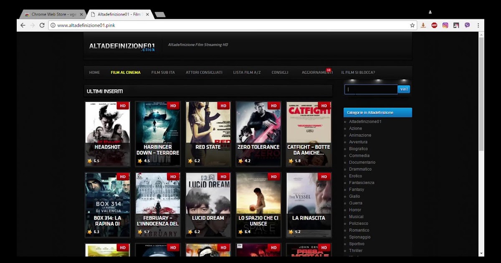Click the Chrome profile person icon
Screen dimensions: 501x263
tap(430, 12)
